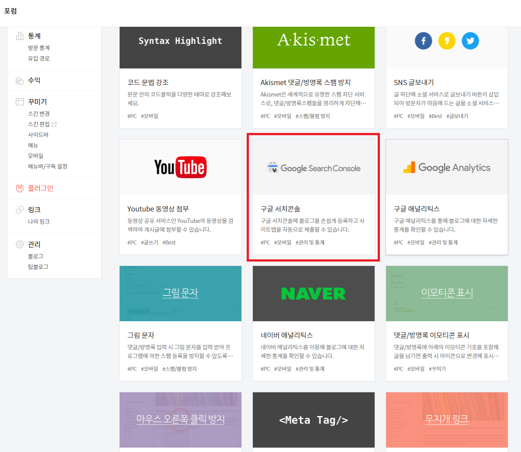The image size is (521, 452).
Task: Click the 플러그인 plug icon
Action: (20, 188)
